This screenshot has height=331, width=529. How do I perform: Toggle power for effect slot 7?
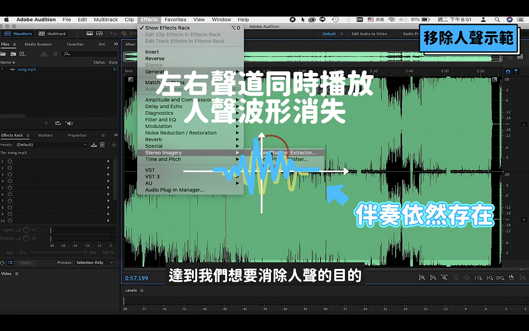pos(10,201)
